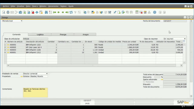Select the 'HP Color Laser Jet 4' description cell

click(36, 47)
